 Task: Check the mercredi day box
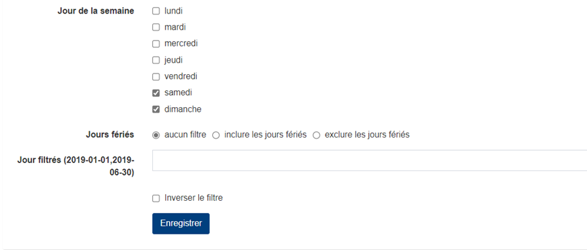[x=156, y=44]
